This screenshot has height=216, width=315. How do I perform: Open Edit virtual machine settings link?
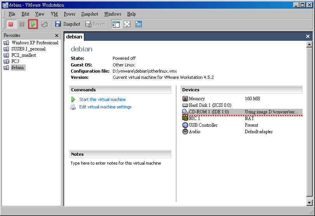click(x=105, y=107)
